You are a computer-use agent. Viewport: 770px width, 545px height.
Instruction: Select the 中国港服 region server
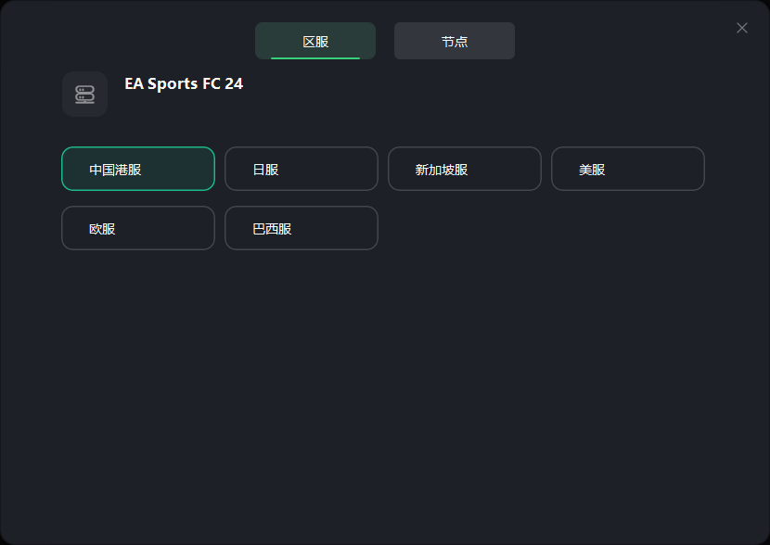pyautogui.click(x=138, y=169)
